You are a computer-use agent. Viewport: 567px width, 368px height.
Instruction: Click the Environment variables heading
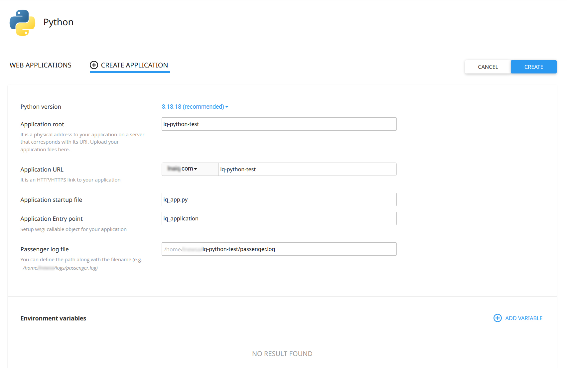tap(53, 318)
